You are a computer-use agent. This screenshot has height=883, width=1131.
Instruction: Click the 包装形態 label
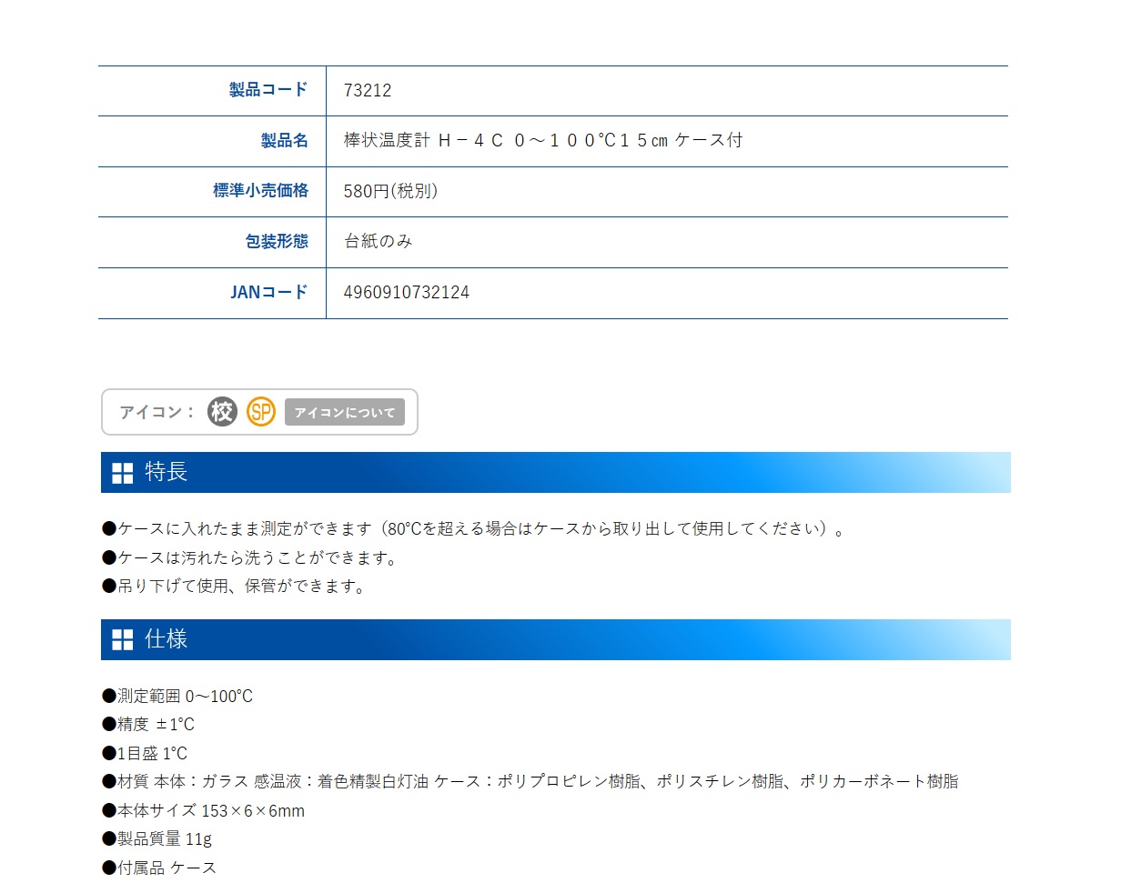(x=277, y=242)
